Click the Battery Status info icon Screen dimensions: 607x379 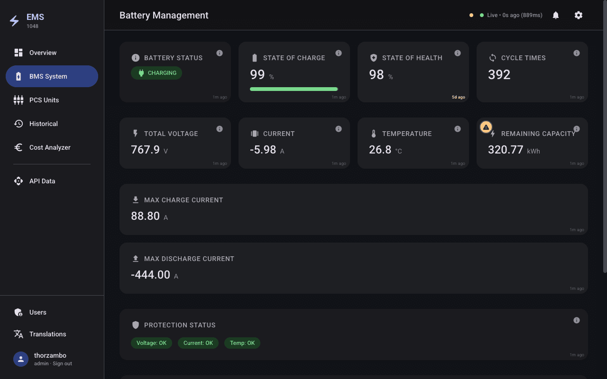pos(220,53)
